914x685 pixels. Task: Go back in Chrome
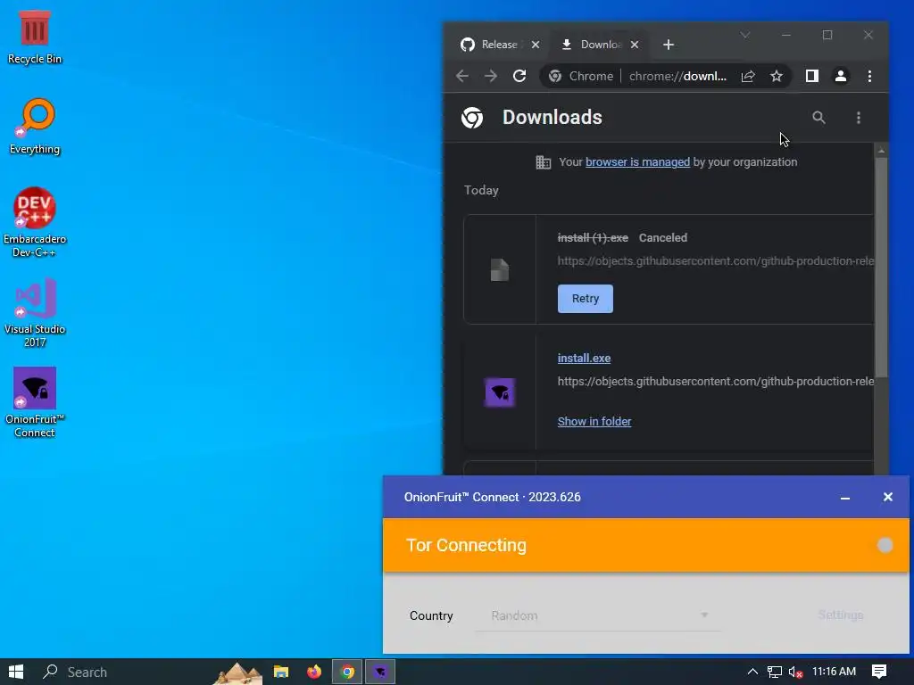coord(462,77)
